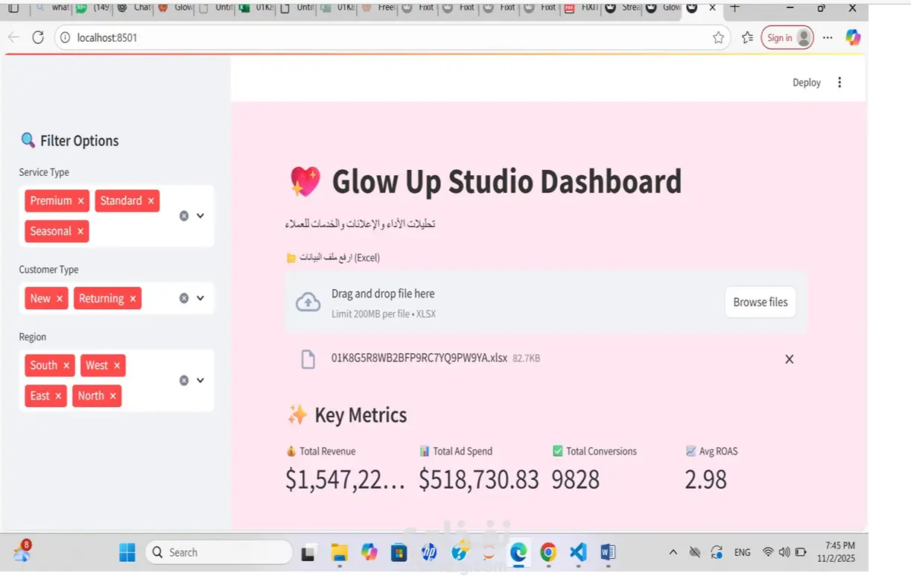Switch to the 'Free' browser tab

pos(378,7)
